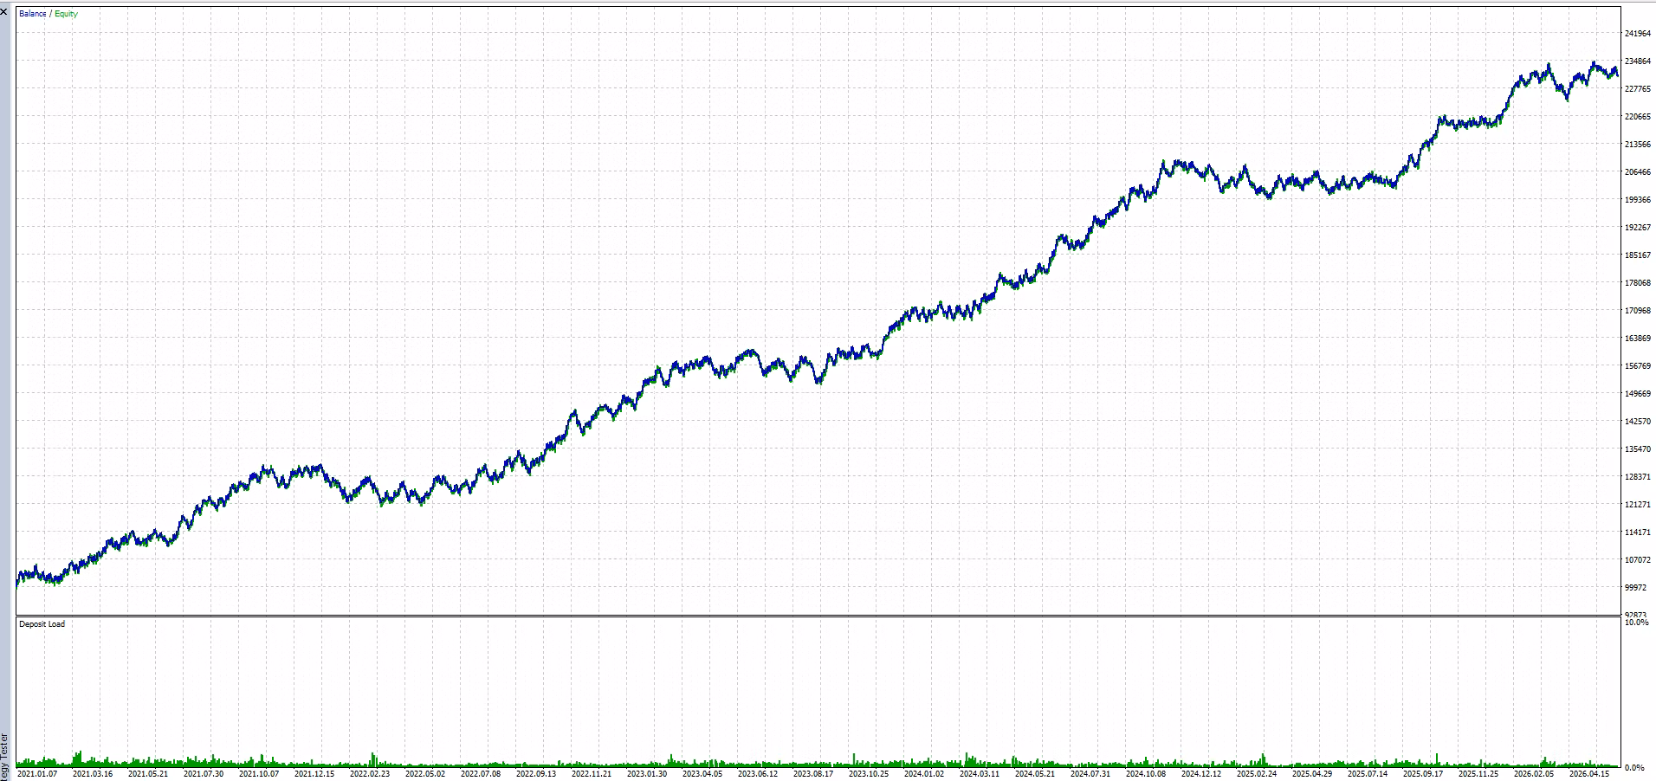Screen dimensions: 1656x781
Task: Select the 156769 value on the balance axis
Action: 1637,366
